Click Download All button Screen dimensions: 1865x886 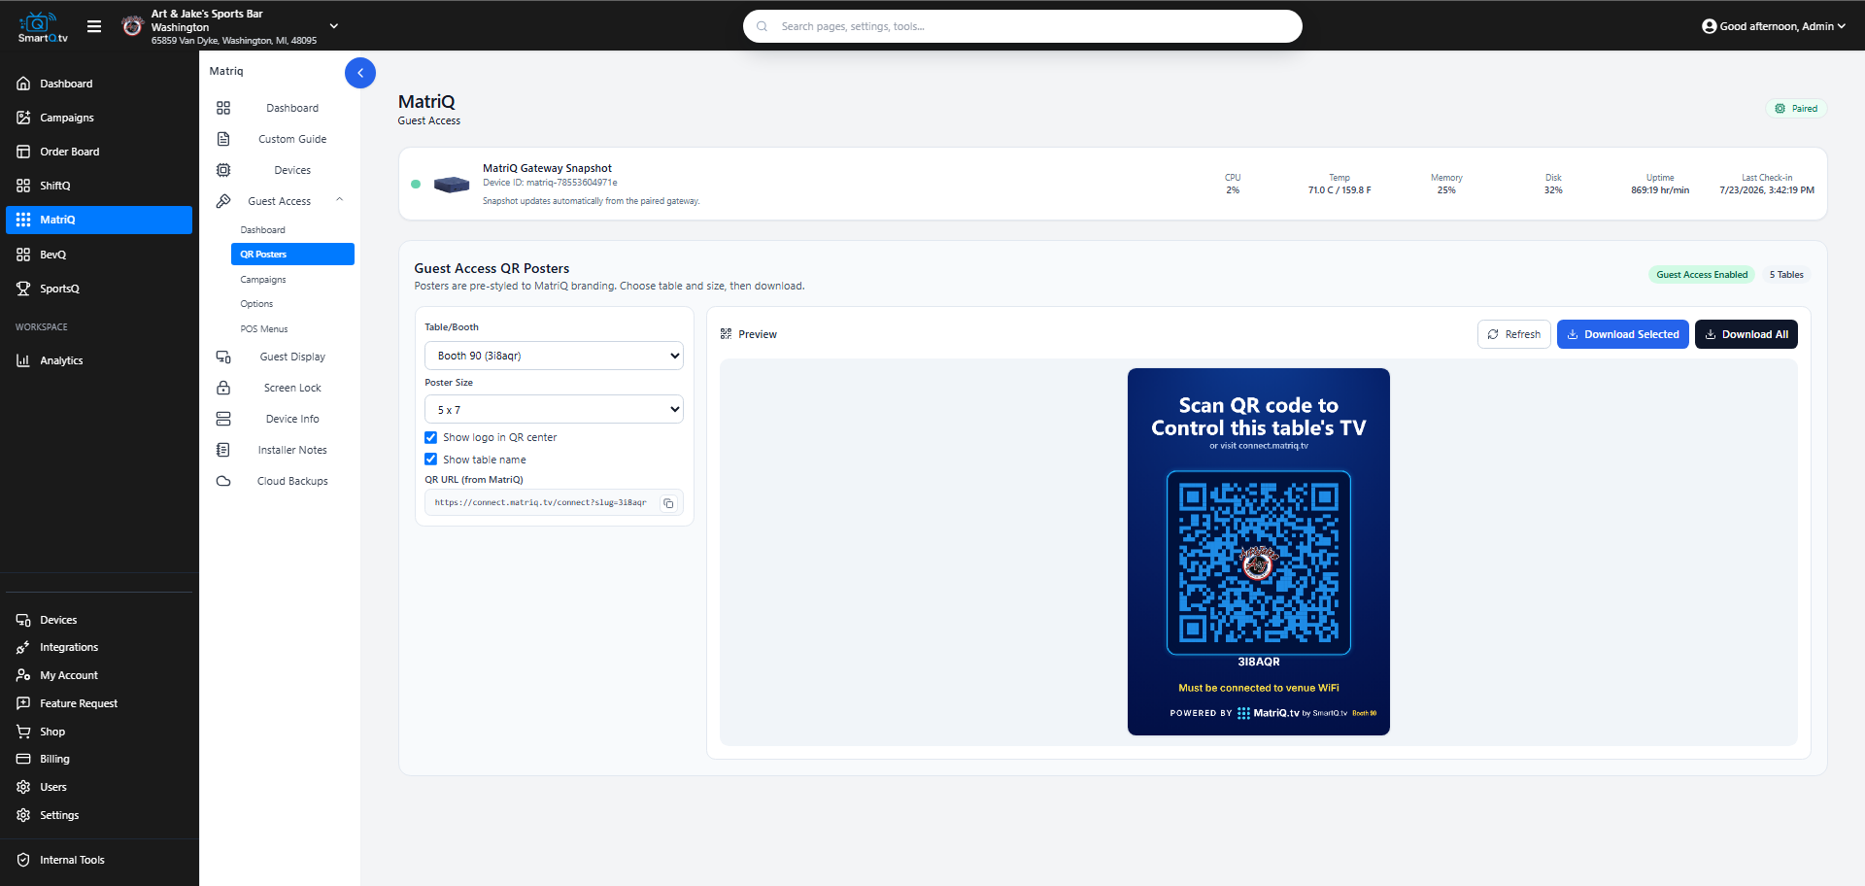1746,334
